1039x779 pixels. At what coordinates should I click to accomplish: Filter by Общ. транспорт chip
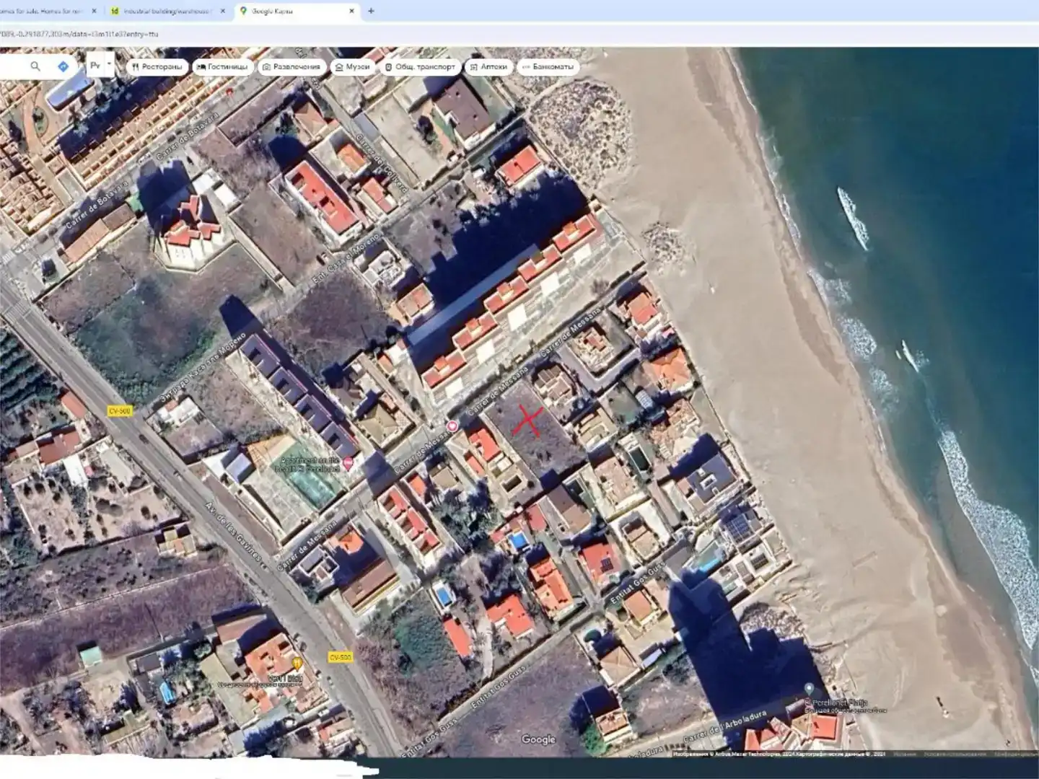(420, 66)
